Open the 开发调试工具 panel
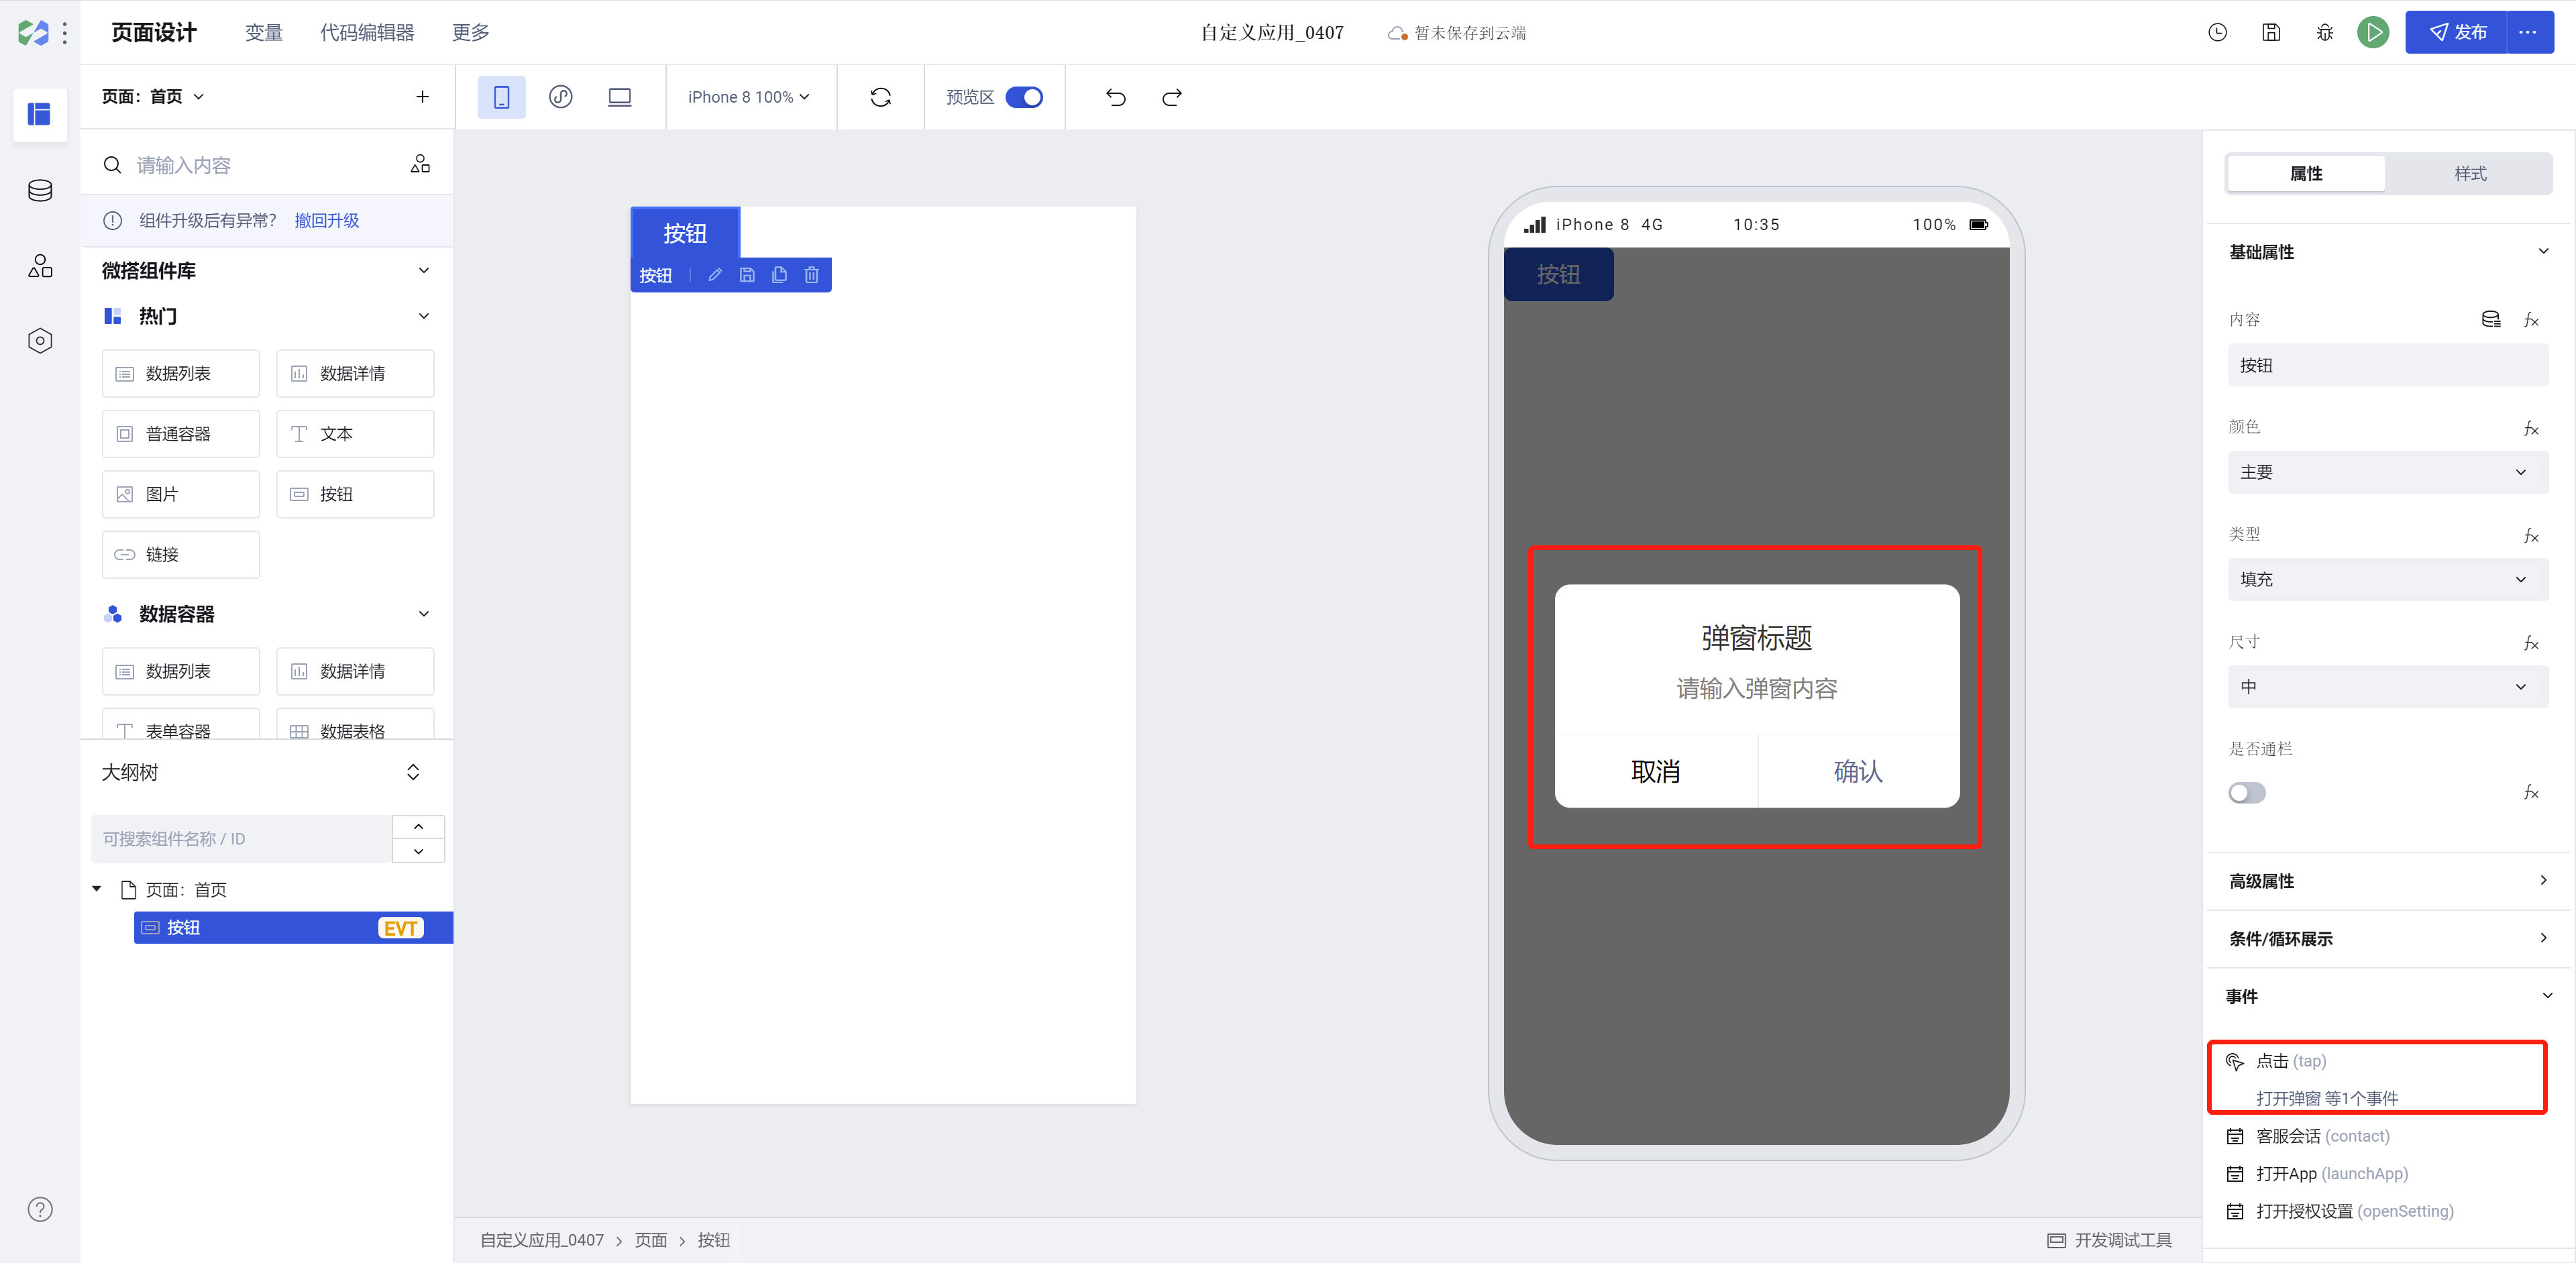 (2109, 1240)
